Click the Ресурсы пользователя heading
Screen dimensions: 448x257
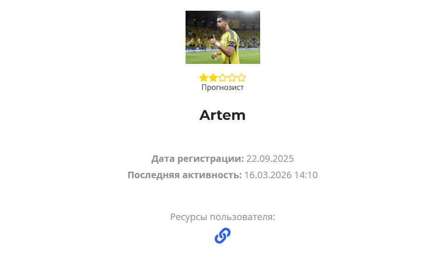tap(222, 217)
